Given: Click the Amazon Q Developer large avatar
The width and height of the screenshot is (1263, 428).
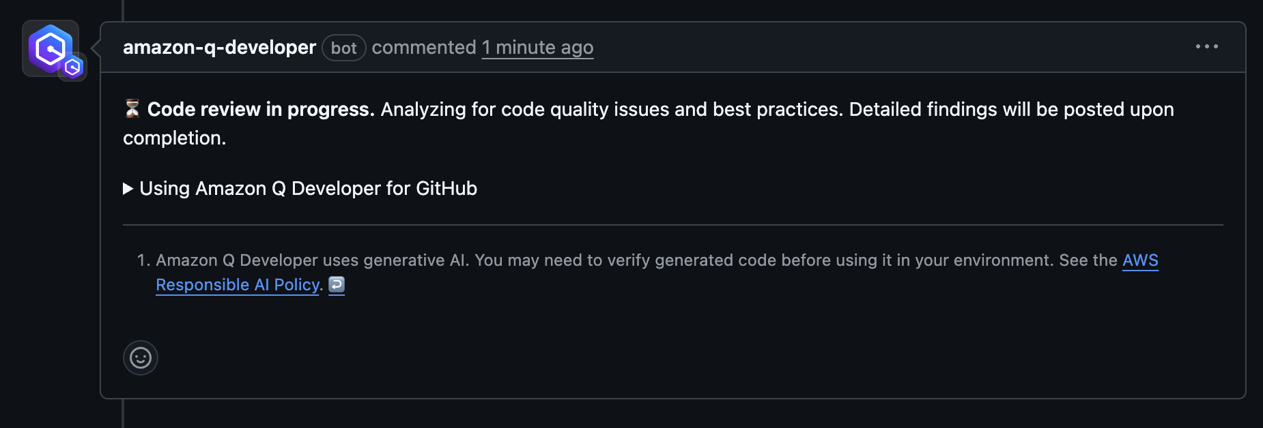Looking at the screenshot, I should pyautogui.click(x=48, y=46).
